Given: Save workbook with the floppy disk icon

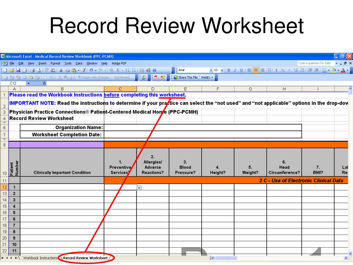Looking at the screenshot, I should click(x=18, y=70).
